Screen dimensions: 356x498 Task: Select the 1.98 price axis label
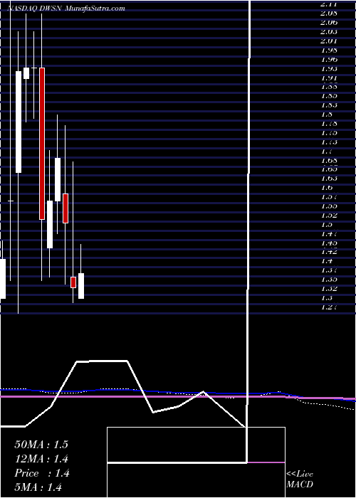(x=329, y=51)
